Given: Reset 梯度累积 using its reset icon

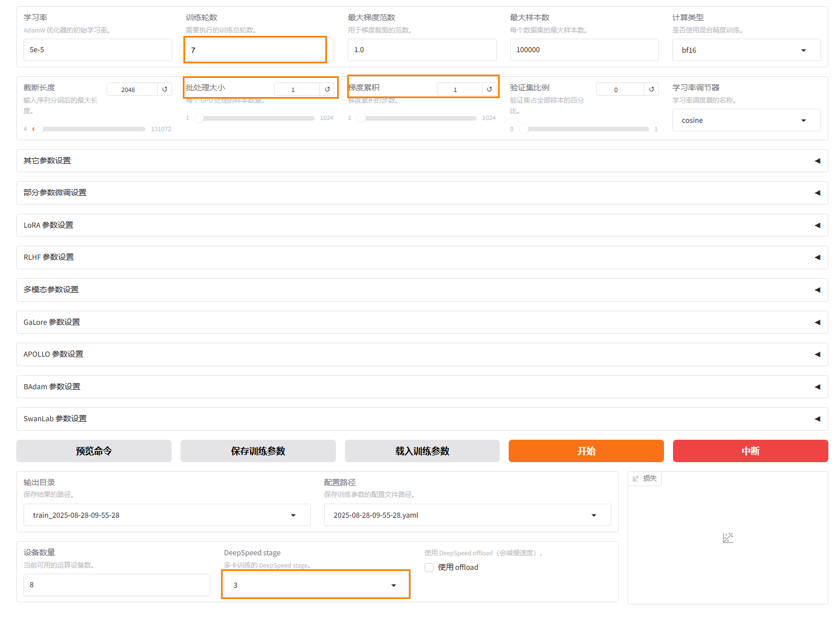Looking at the screenshot, I should [x=489, y=89].
